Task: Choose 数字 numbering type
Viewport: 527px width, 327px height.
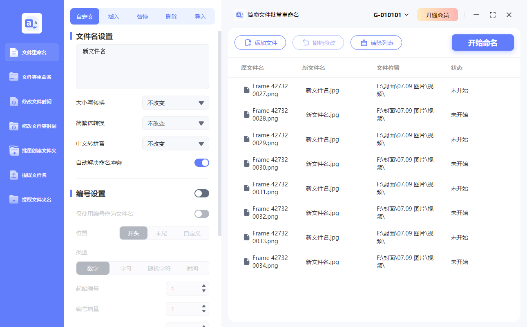Action: tap(93, 268)
